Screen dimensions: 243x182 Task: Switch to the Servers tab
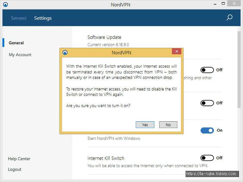19,18
